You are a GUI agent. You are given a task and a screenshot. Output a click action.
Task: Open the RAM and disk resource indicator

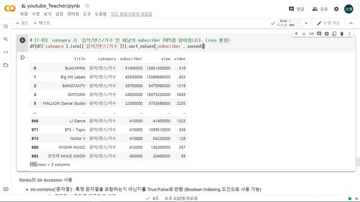[289, 23]
